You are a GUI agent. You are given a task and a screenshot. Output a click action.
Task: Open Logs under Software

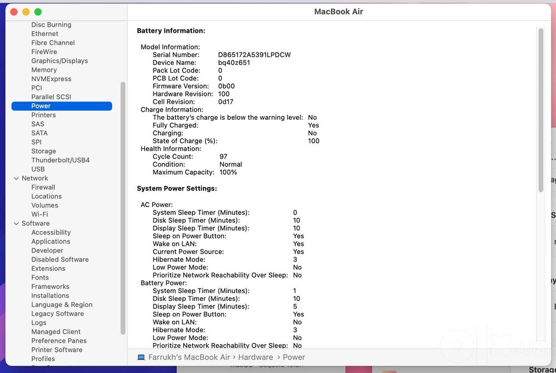click(39, 322)
